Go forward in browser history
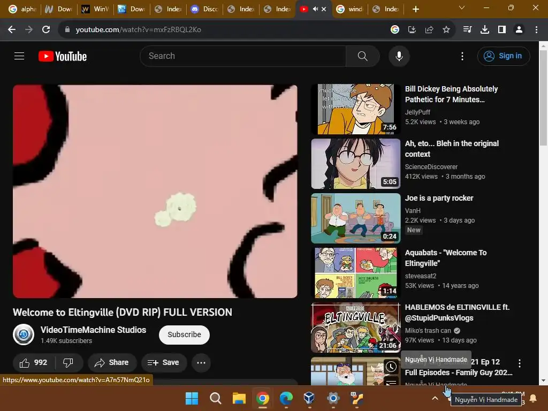 pyautogui.click(x=29, y=30)
